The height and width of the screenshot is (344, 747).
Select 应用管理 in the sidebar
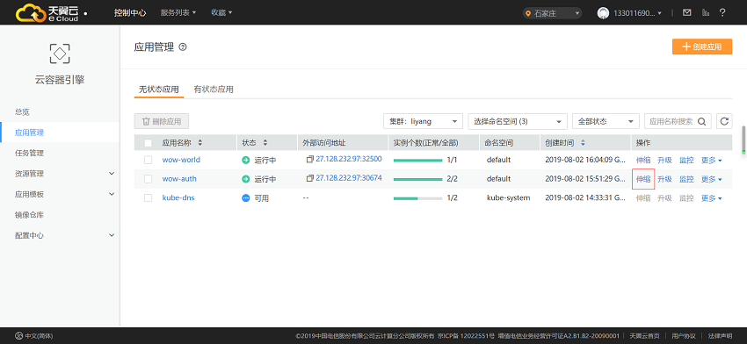60,133
